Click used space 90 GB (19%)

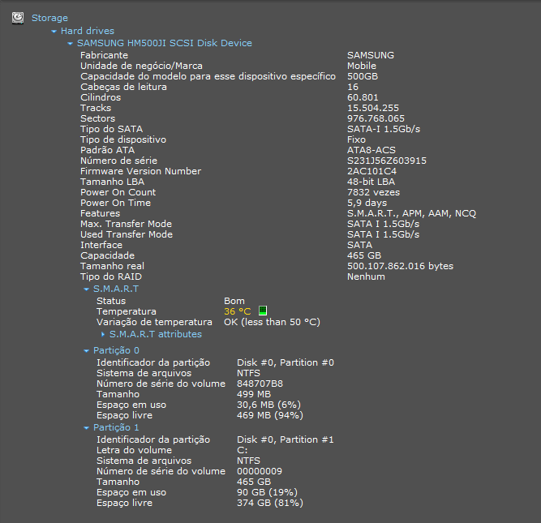267,492
